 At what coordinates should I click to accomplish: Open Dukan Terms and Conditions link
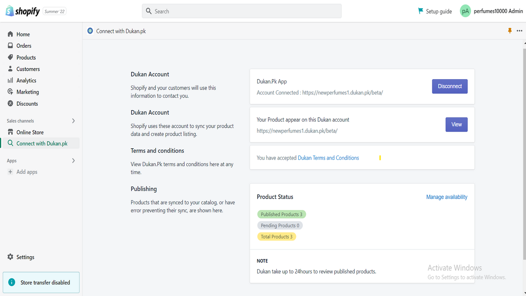pyautogui.click(x=328, y=158)
